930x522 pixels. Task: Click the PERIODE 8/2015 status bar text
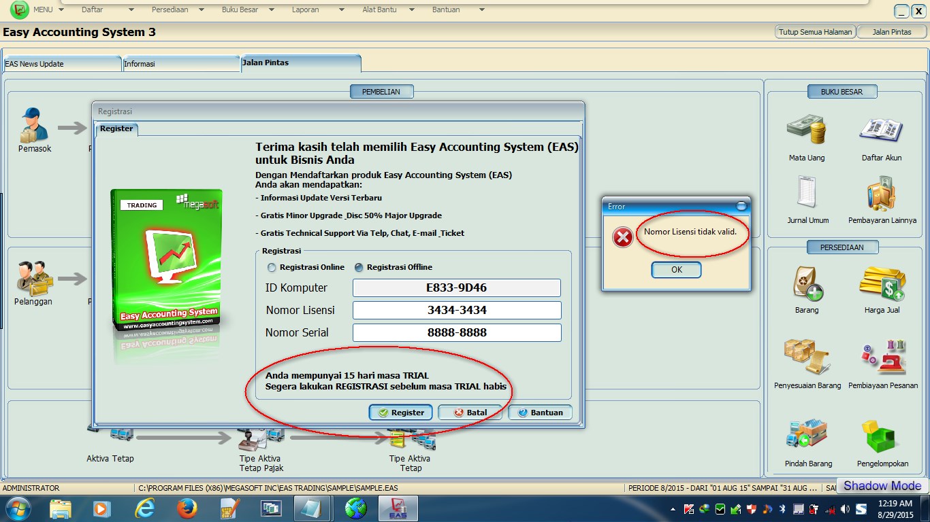click(722, 488)
